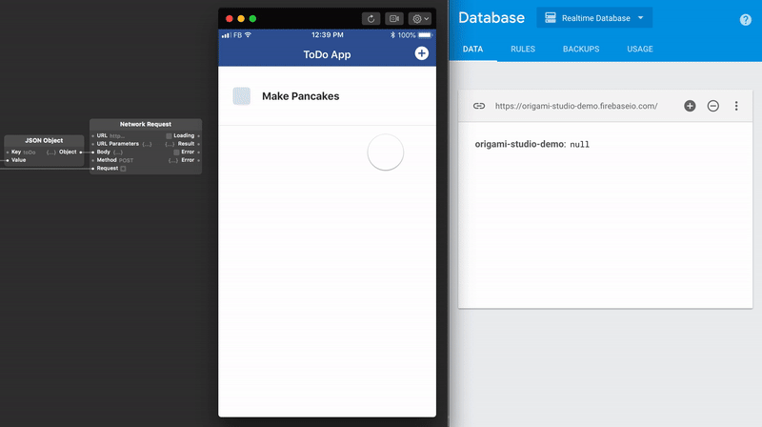
Task: Click the JSON Object patch title
Action: 44,140
